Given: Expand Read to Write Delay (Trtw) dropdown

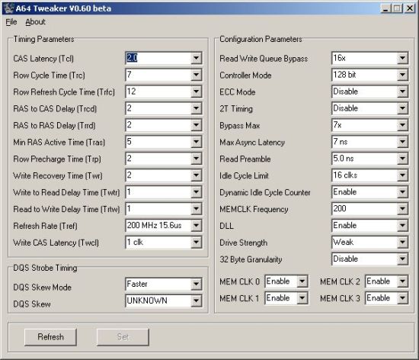Looking at the screenshot, I should 196,209.
